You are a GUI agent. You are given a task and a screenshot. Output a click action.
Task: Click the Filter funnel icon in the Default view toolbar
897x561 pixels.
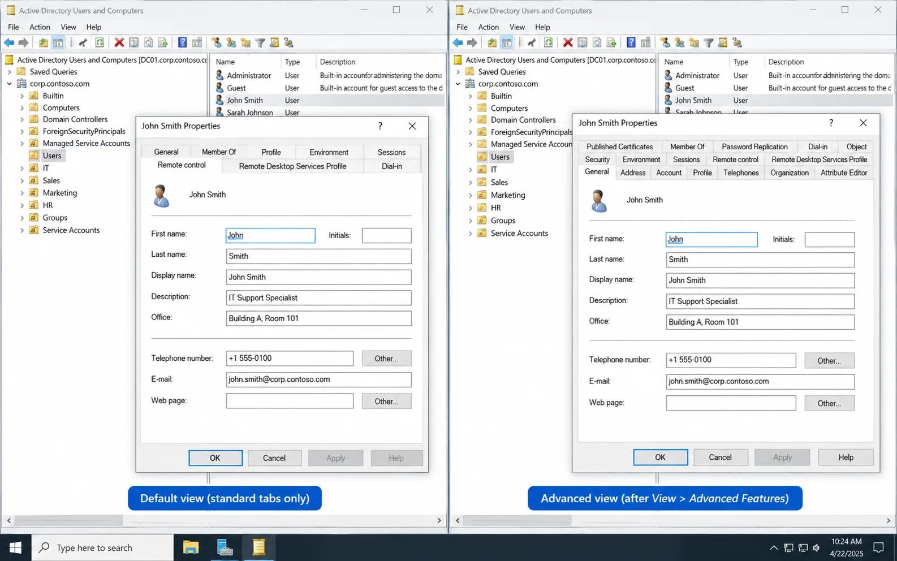260,42
